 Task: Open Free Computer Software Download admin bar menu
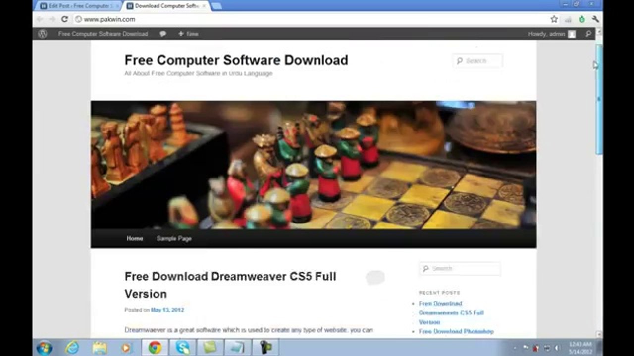(103, 34)
